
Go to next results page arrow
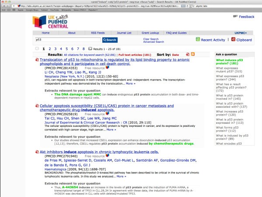[90, 48]
